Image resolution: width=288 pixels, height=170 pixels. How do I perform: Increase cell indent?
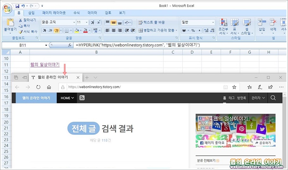click(x=133, y=30)
